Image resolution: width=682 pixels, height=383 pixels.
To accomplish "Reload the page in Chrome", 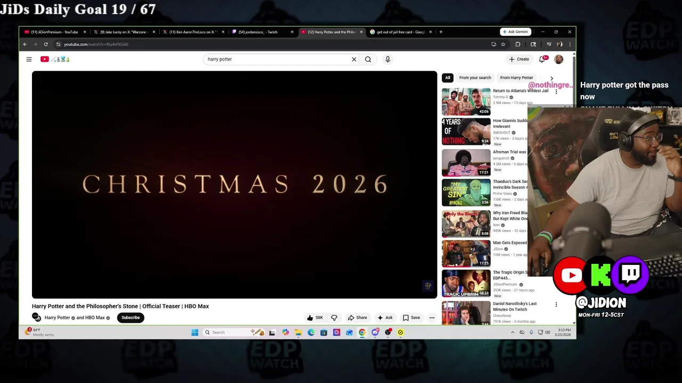I will coord(46,44).
